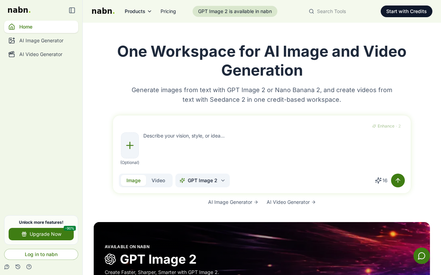Click the GPT Image 2 availability banner
The image size is (441, 275).
pos(235,11)
